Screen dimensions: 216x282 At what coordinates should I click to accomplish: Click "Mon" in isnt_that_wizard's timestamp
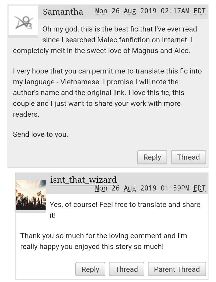101,188
